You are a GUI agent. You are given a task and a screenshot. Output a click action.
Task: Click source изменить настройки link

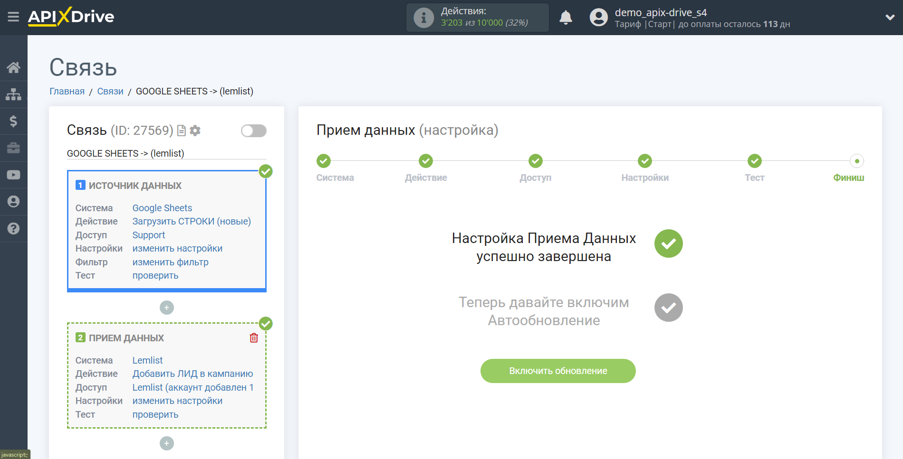pos(177,248)
